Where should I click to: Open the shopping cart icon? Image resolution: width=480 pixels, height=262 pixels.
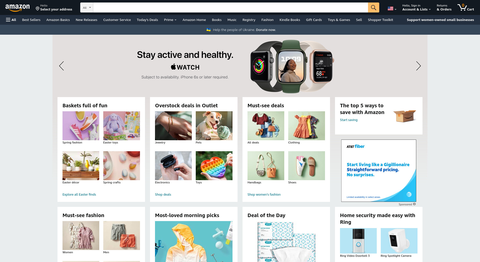465,7
